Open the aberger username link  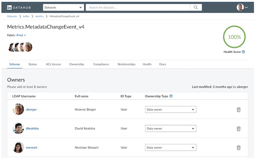[31, 110]
